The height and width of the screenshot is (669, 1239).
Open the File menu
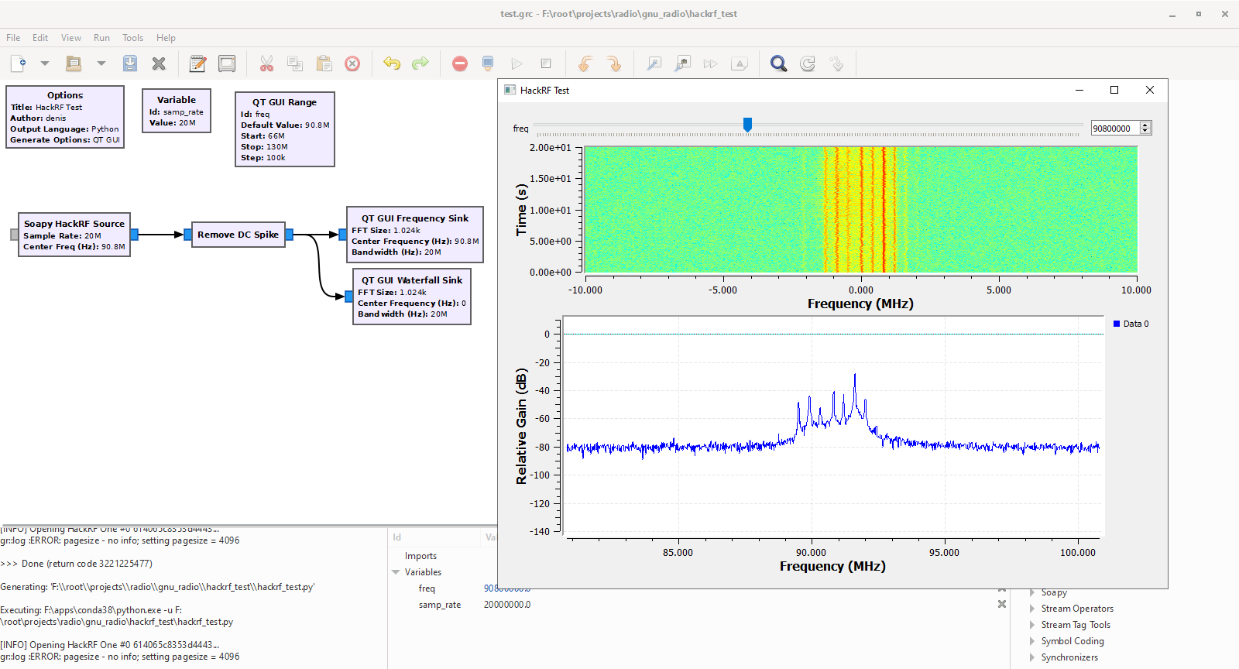tap(13, 37)
